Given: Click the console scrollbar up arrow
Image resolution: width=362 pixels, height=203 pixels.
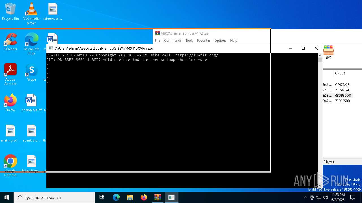Looking at the screenshot, I should point(320,55).
